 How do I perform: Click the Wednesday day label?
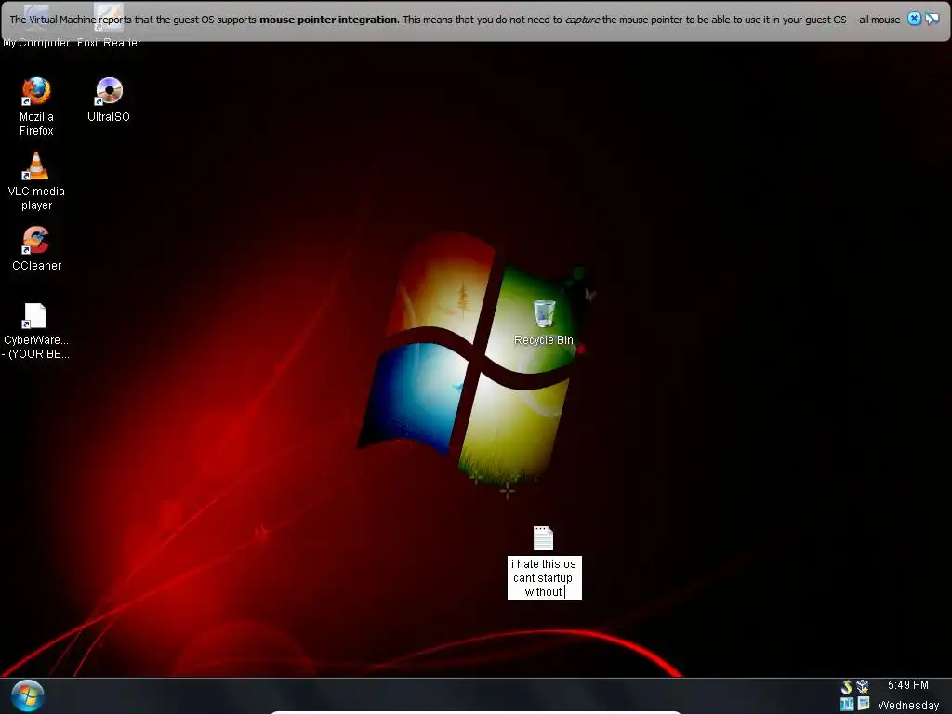pyautogui.click(x=908, y=705)
